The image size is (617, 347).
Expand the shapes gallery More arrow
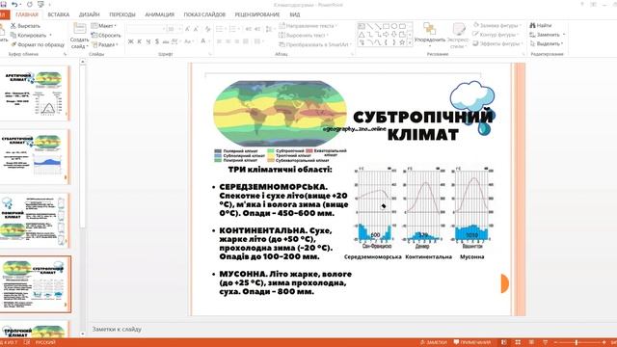pos(410,42)
